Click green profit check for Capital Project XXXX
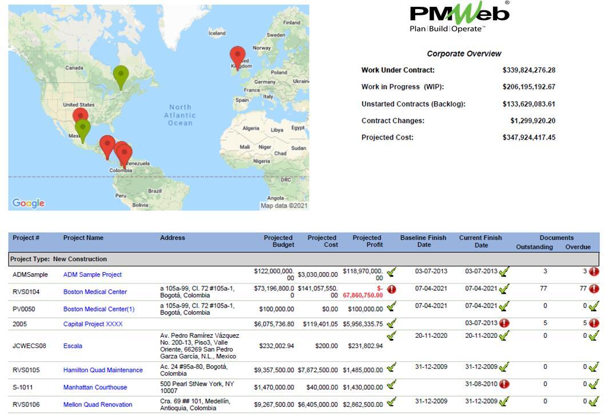This screenshot has height=415, width=612. click(391, 323)
